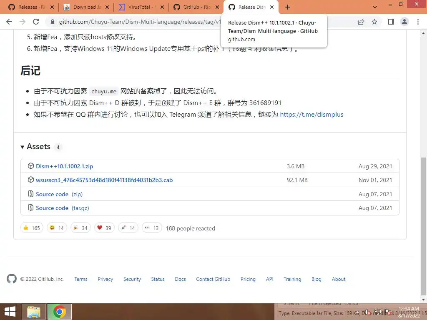Bookmark this page with the star
The width and height of the screenshot is (427, 320).
click(374, 22)
